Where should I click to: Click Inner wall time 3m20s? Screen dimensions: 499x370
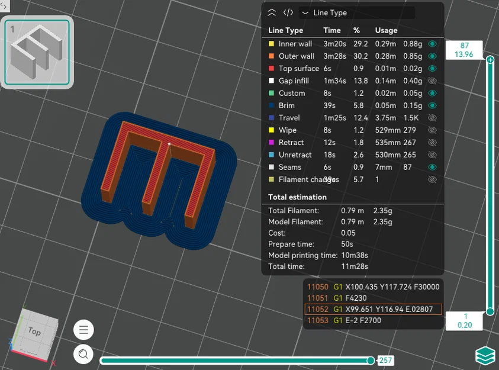[x=334, y=44]
